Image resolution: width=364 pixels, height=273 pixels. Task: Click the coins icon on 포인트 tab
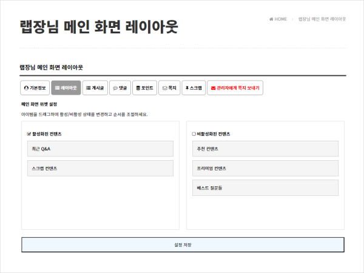point(138,88)
